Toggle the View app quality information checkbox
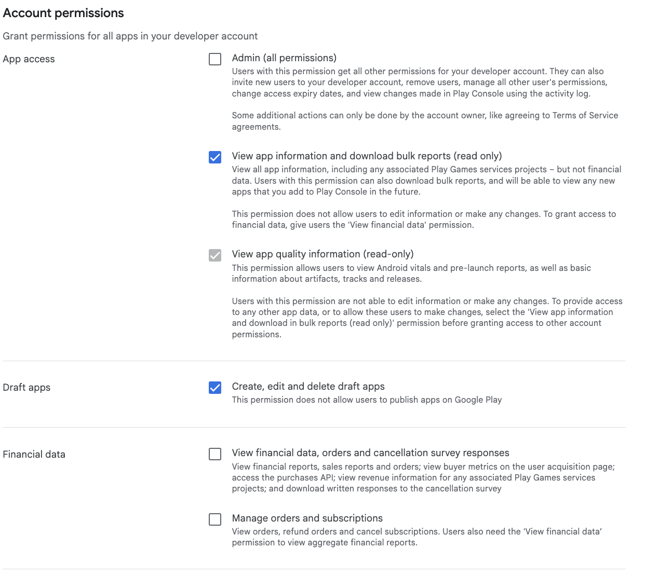 coord(214,255)
